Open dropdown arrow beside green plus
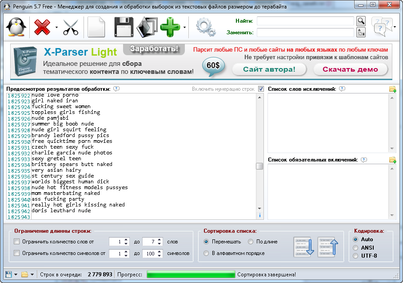The height and width of the screenshot is (283, 403). coord(184,27)
